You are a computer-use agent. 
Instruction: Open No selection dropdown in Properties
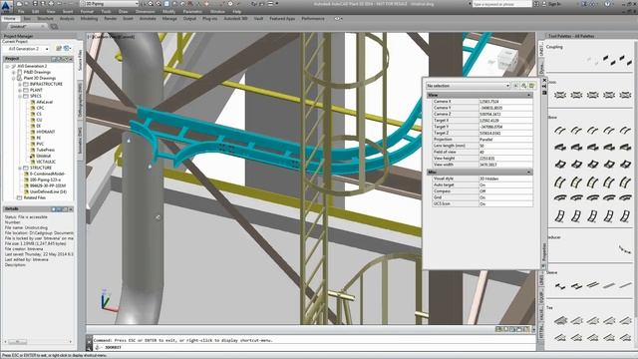tap(468, 86)
